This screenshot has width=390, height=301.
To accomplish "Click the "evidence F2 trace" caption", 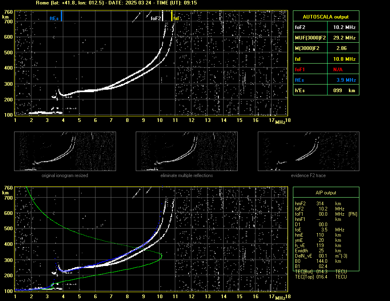I will point(308,175).
